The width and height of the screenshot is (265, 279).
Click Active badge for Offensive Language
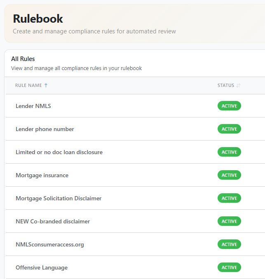tap(229, 267)
